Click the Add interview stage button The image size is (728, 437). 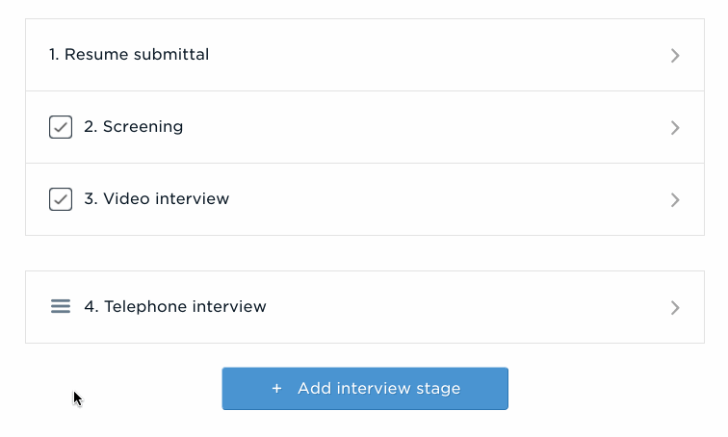point(365,388)
